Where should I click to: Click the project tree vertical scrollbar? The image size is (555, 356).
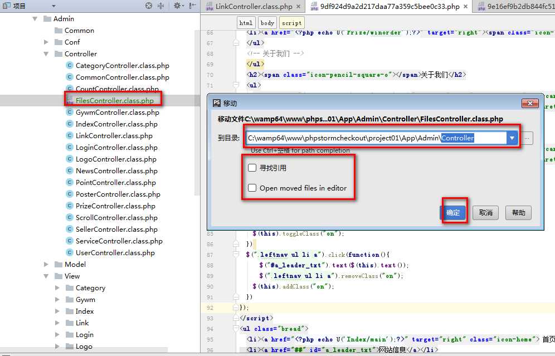(x=197, y=113)
